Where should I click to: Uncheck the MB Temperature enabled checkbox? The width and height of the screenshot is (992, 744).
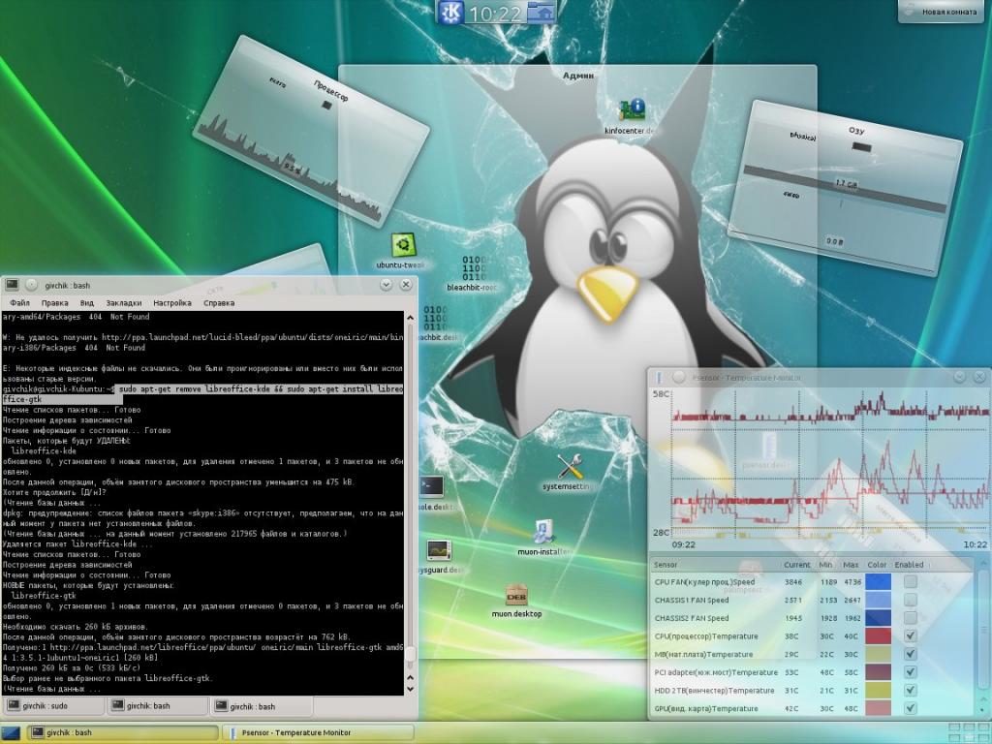pos(910,654)
